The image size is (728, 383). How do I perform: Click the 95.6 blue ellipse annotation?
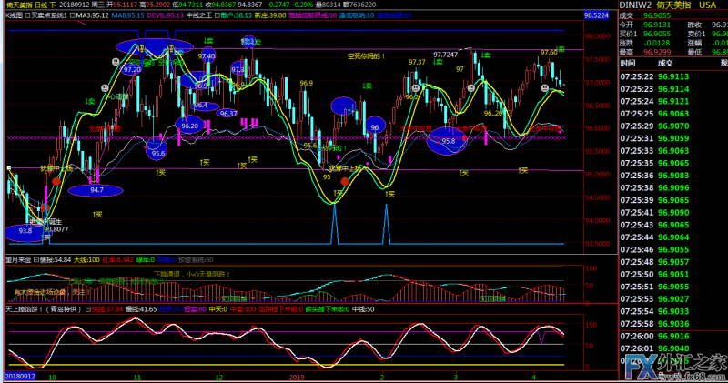pyautogui.click(x=157, y=151)
